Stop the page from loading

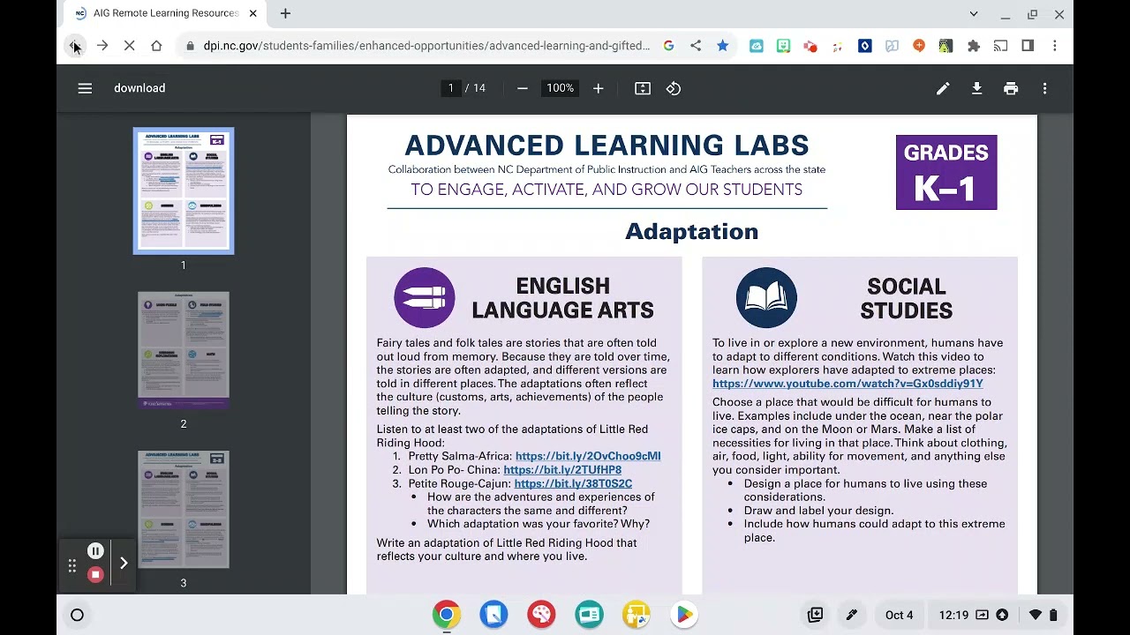click(129, 46)
